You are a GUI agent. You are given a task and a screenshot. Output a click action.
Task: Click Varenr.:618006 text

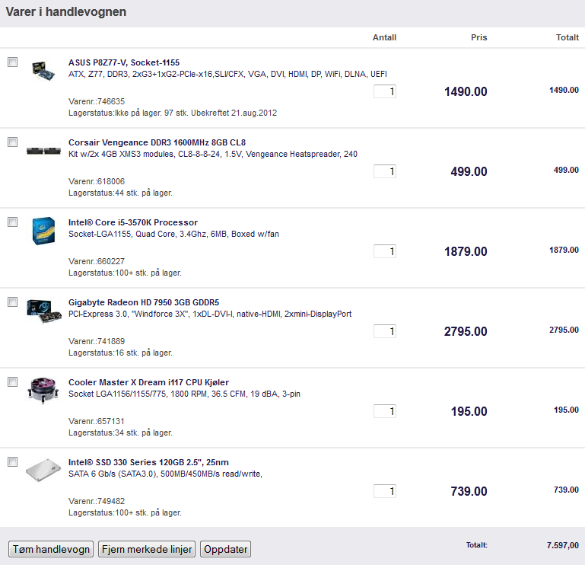coord(97,181)
